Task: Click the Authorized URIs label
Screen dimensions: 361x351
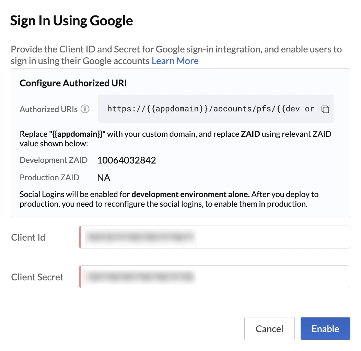Action: pyautogui.click(x=49, y=109)
